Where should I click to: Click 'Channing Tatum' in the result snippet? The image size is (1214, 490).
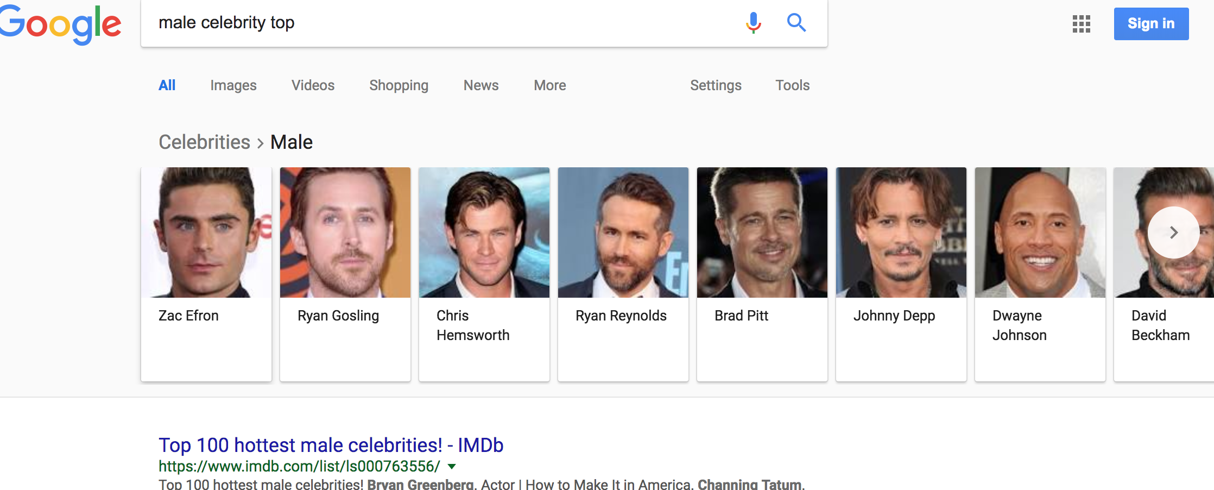750,484
